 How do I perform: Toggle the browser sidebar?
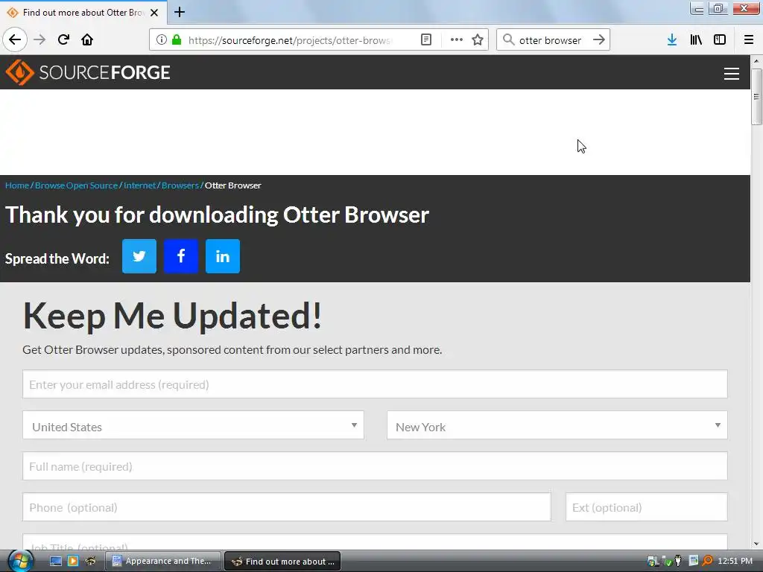(x=720, y=40)
